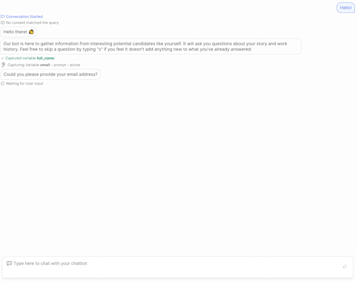Click the waving emoji in greeting
The height and width of the screenshot is (283, 357).
coord(31,32)
